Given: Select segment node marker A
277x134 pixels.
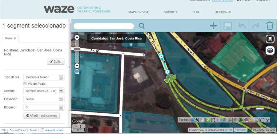Looking at the screenshot, I should pyautogui.click(x=161, y=56).
